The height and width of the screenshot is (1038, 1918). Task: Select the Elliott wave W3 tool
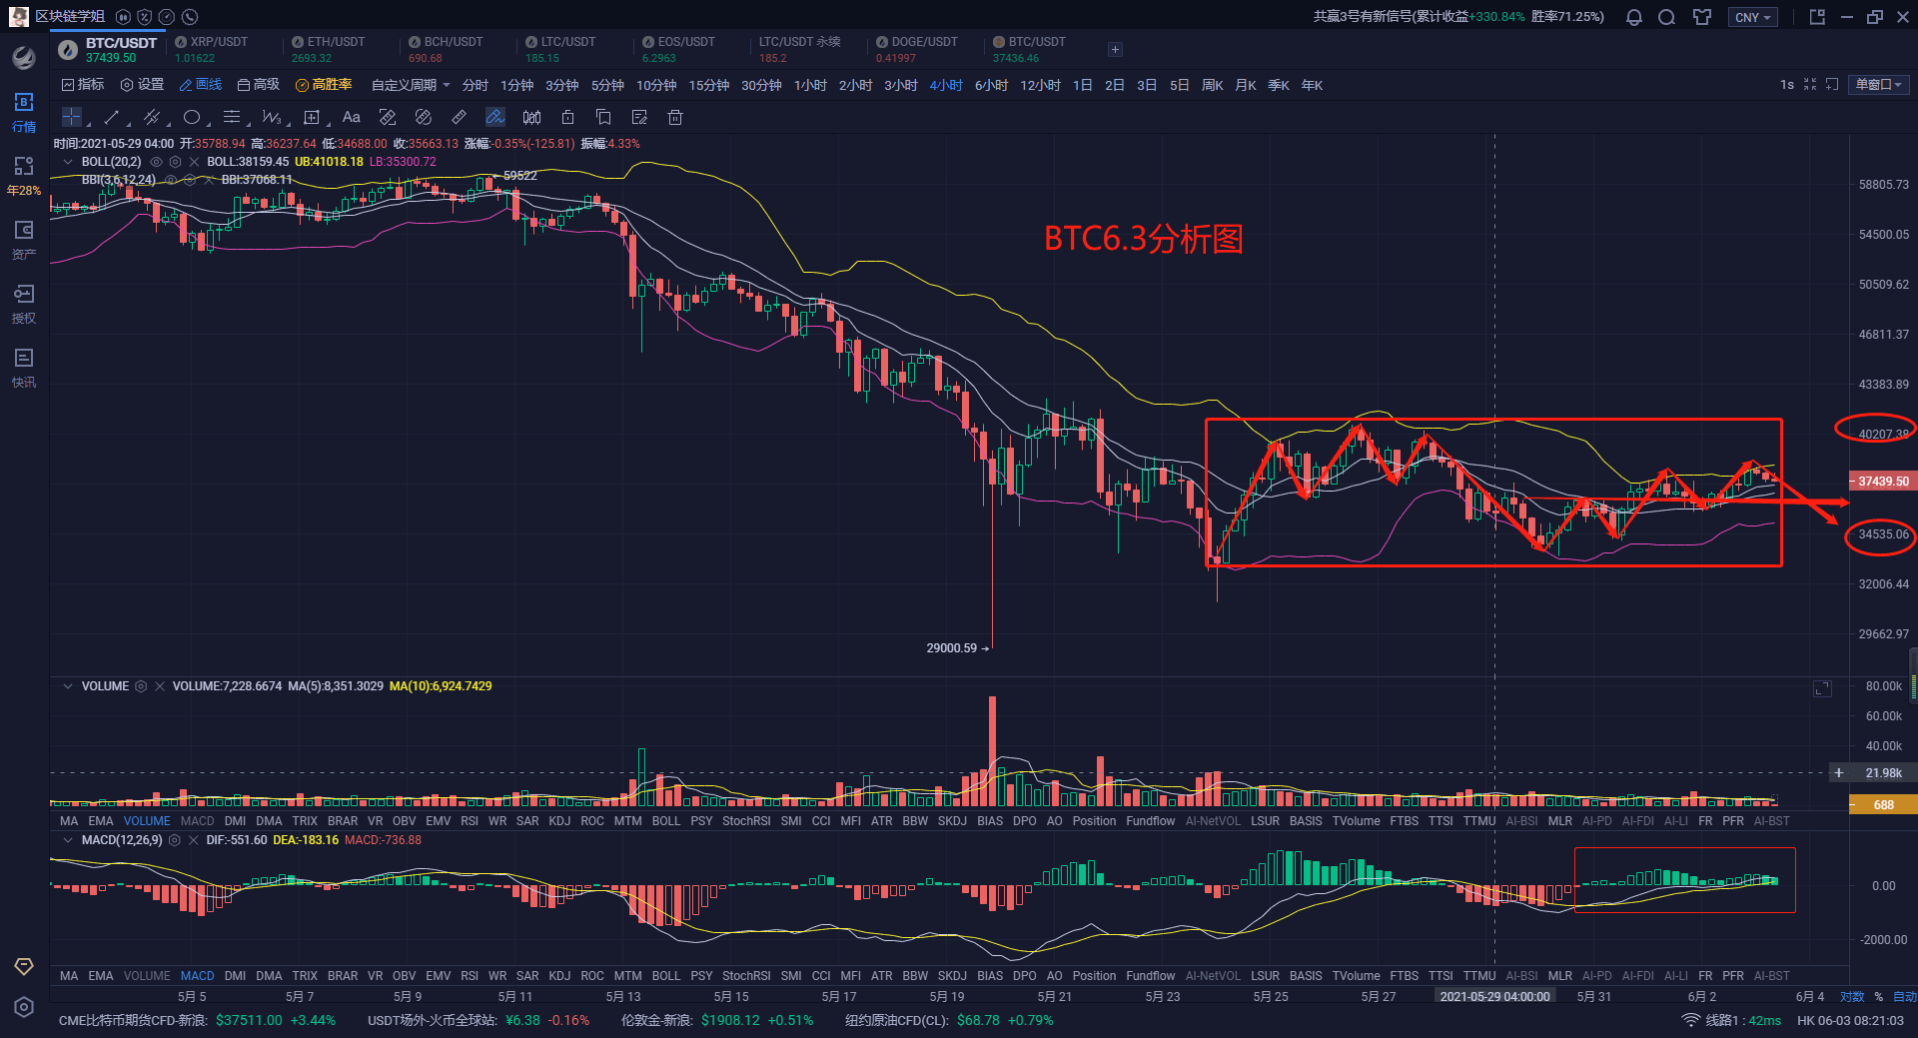point(272,117)
